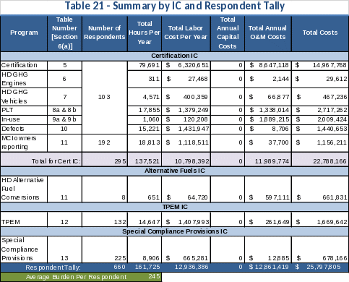Click the 'PLT' program row label
The image size is (349, 282).
[24, 111]
